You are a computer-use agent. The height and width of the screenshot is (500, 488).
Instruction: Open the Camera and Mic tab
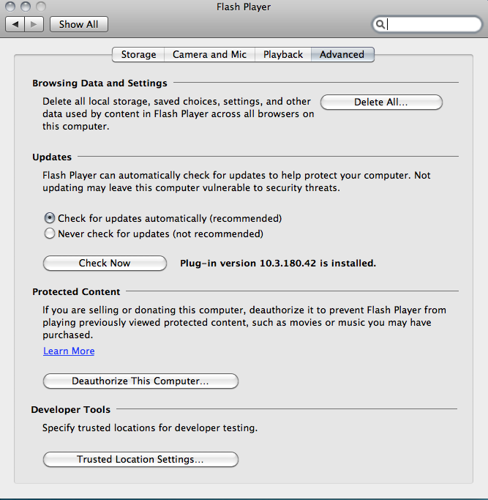coord(209,54)
